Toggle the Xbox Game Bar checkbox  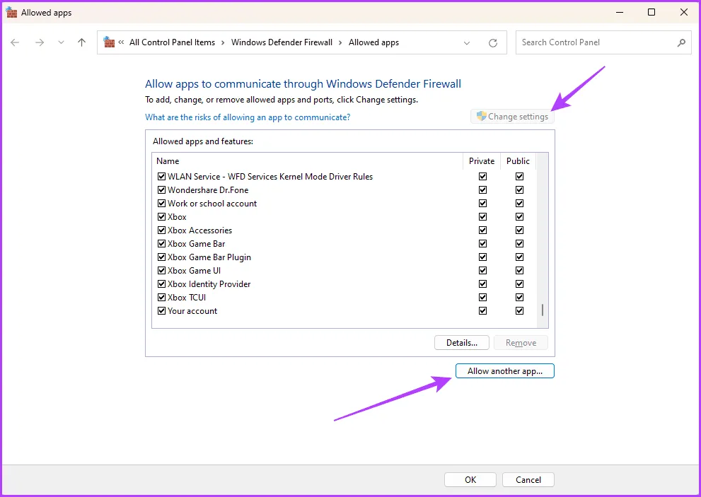161,244
